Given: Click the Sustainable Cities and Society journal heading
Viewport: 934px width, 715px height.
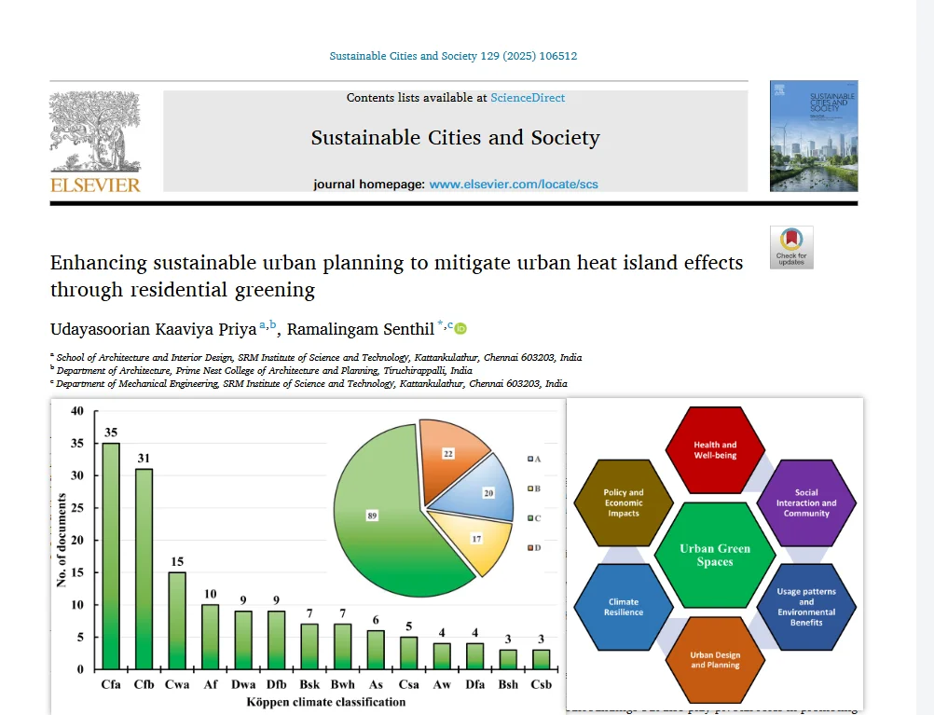Looking at the screenshot, I should (x=455, y=138).
